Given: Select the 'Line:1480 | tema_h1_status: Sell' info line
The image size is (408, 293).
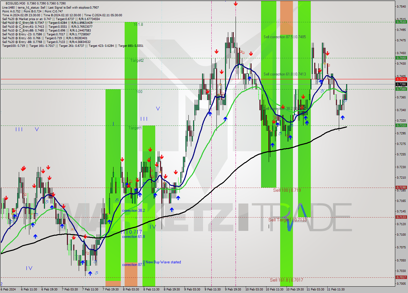Looking at the screenshot, I should 50,7.
